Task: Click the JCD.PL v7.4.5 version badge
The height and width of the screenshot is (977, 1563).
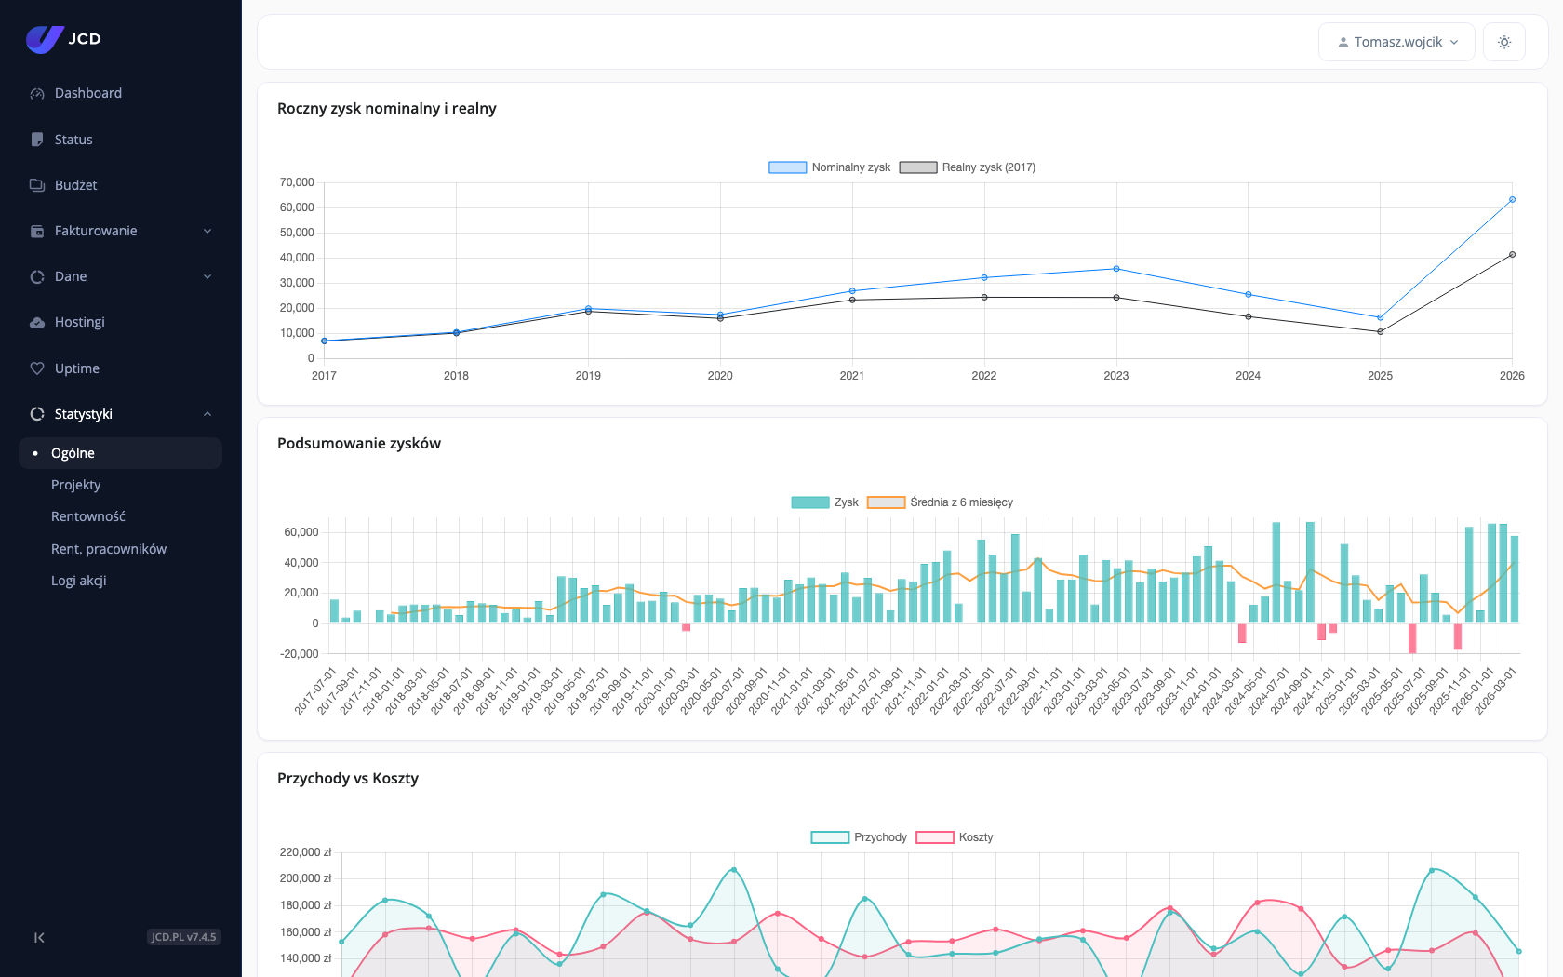Action: pyautogui.click(x=184, y=937)
